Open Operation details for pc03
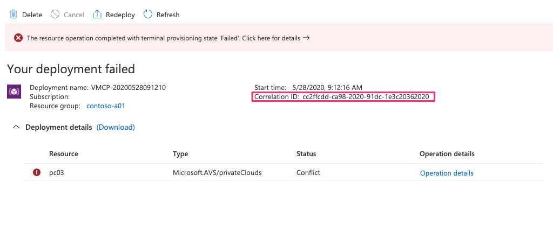553x231 pixels. 447,173
